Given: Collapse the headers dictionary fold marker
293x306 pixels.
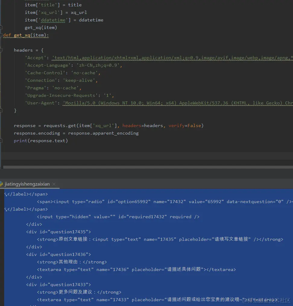Looking at the screenshot, I should [1, 50].
